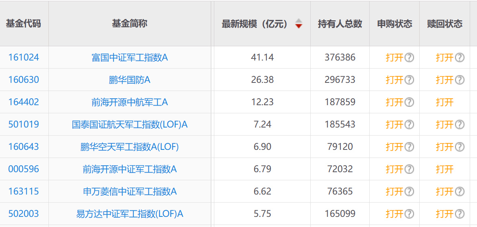
Task: Click 打开 purchase status text for 502003
Action: tap(394, 214)
